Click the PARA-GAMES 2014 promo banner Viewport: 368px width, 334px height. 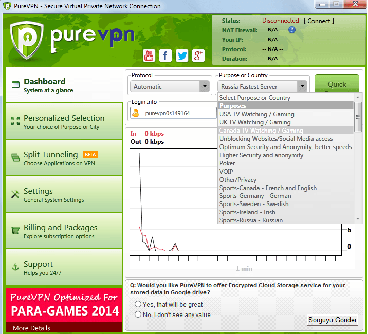64,305
